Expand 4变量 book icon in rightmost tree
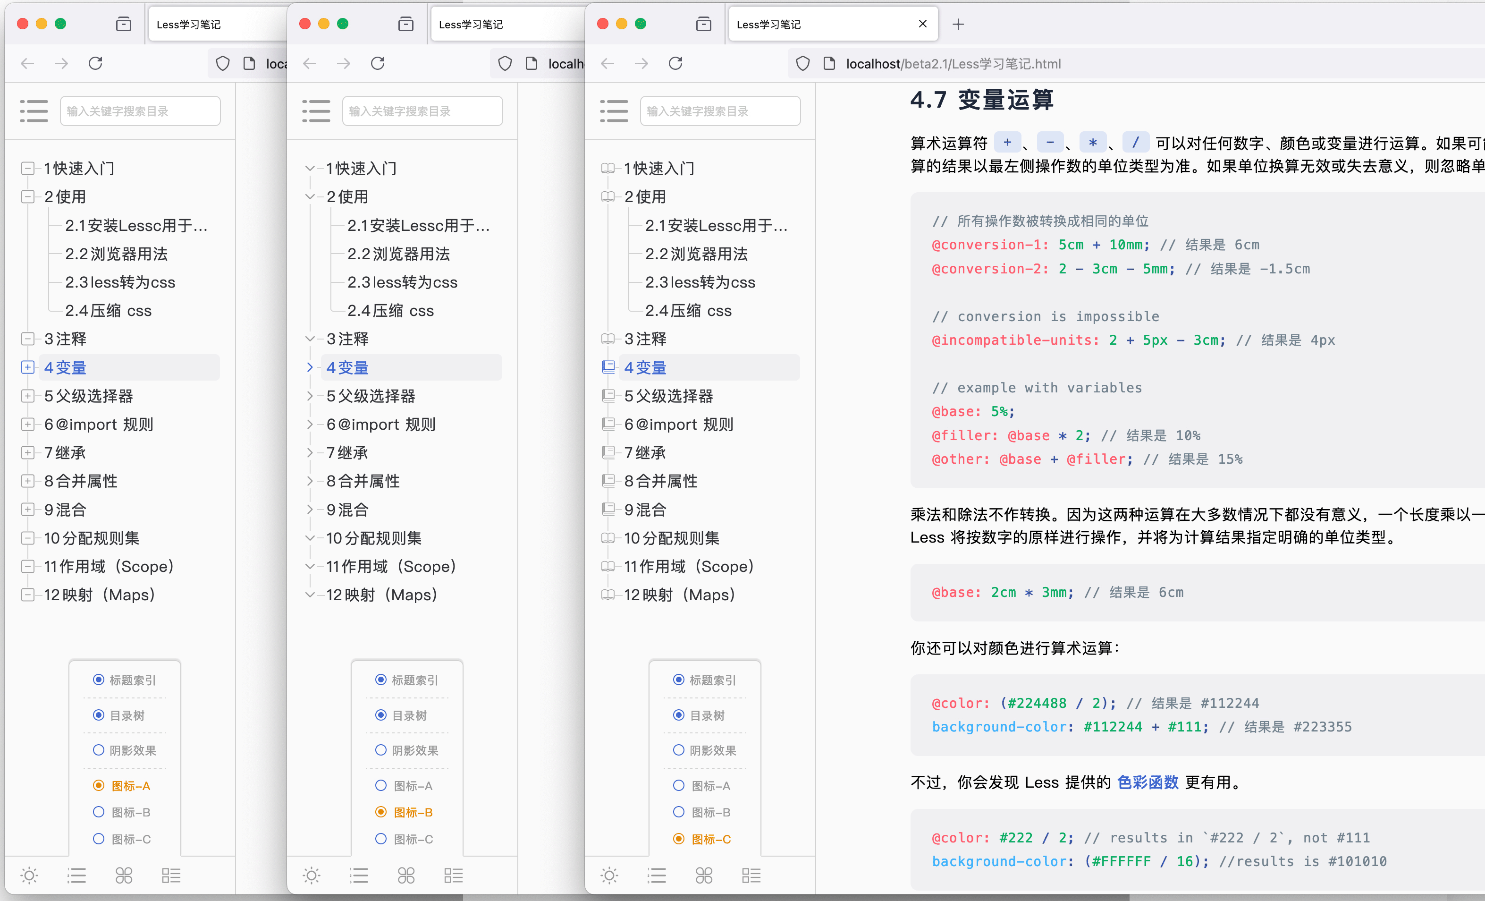This screenshot has height=901, width=1485. 608,366
